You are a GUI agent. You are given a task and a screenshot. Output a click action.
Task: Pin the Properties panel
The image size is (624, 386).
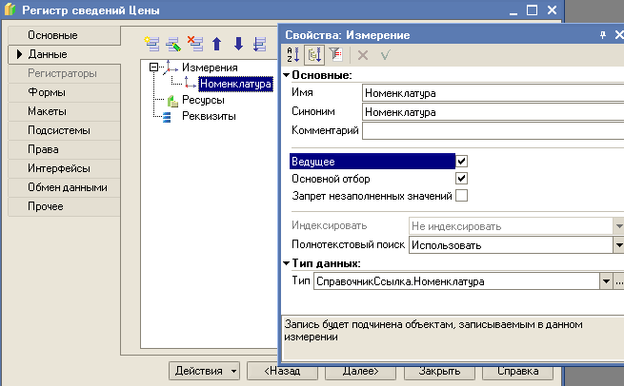(603, 35)
